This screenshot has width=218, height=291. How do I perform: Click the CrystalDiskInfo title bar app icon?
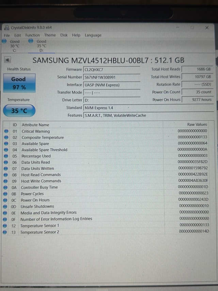pos(7,28)
